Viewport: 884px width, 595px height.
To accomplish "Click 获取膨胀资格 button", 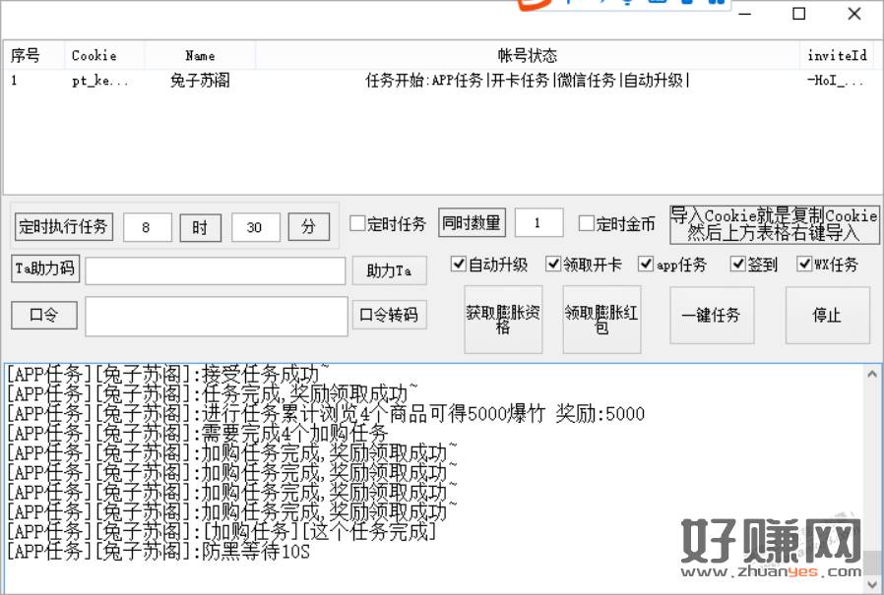I will pyautogui.click(x=503, y=320).
